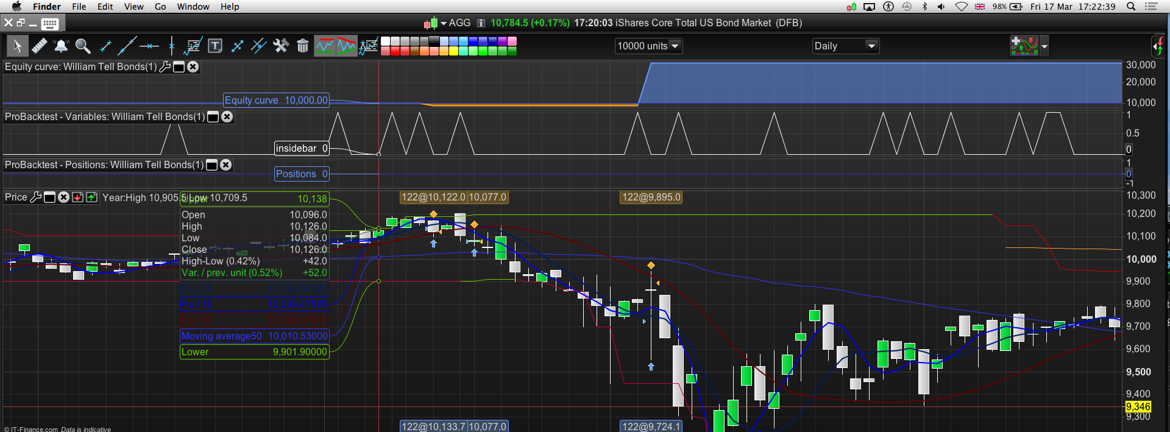
Task: Open settings wrench for Equity curve panel
Action: coord(165,67)
